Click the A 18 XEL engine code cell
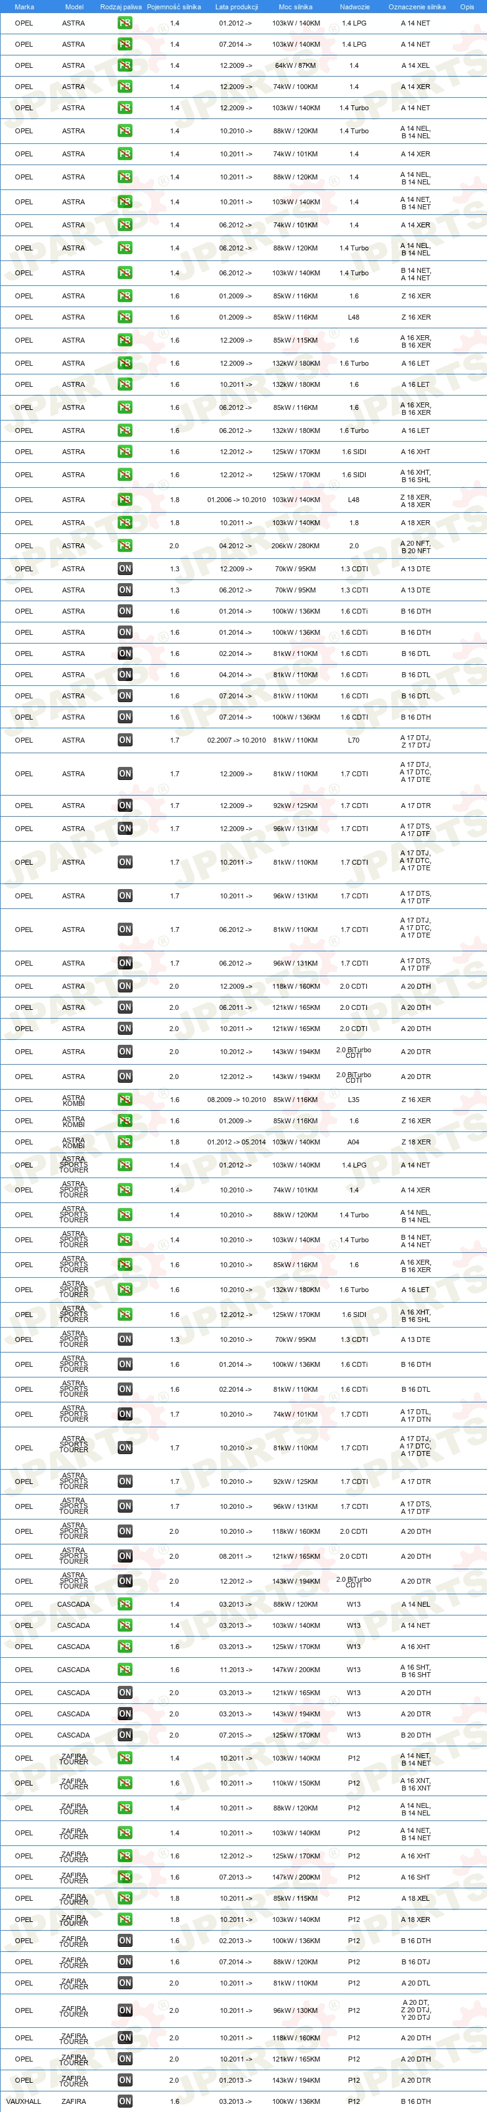 coord(415,1898)
